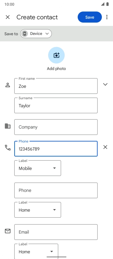
Task: Open the three-dot overflow menu
Action: tap(107, 17)
